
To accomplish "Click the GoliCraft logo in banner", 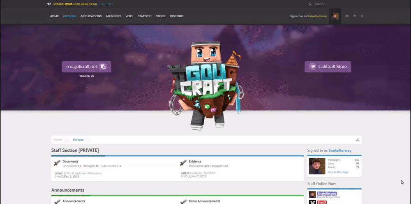I will click(206, 85).
